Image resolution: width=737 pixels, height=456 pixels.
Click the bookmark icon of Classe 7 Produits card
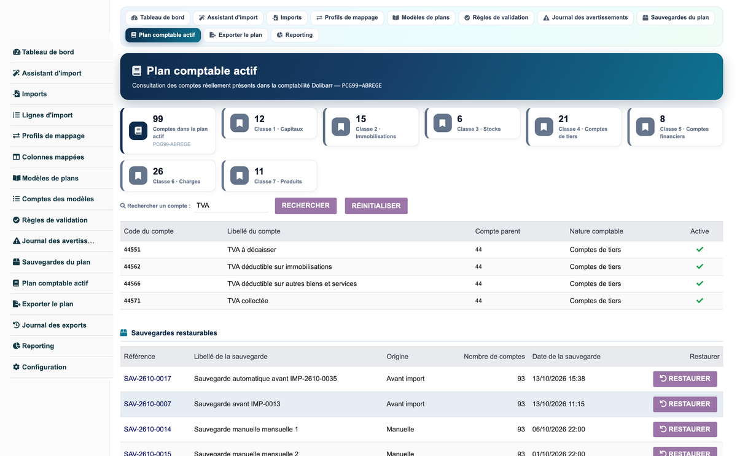click(x=240, y=176)
